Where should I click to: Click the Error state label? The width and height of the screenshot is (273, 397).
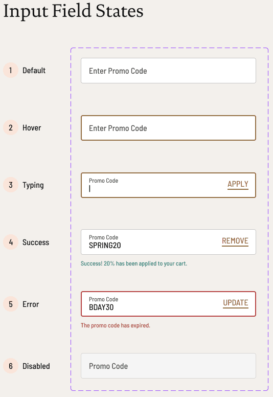click(31, 304)
